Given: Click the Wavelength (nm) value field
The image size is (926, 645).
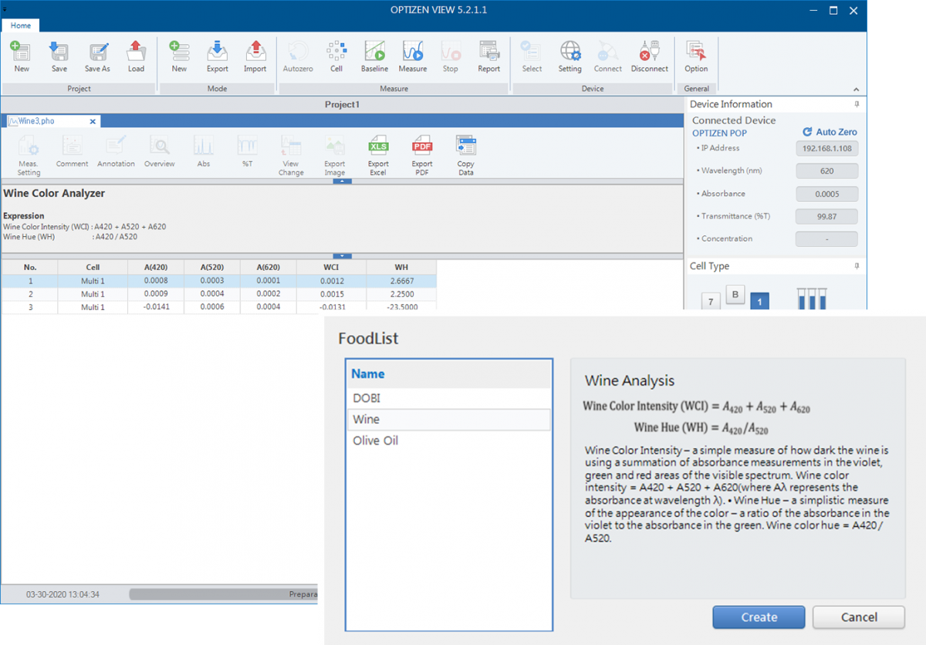Looking at the screenshot, I should (x=826, y=171).
